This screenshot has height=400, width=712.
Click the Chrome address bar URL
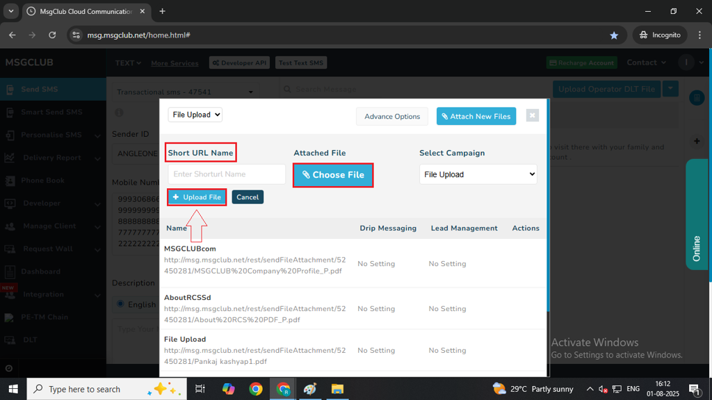[x=138, y=35]
